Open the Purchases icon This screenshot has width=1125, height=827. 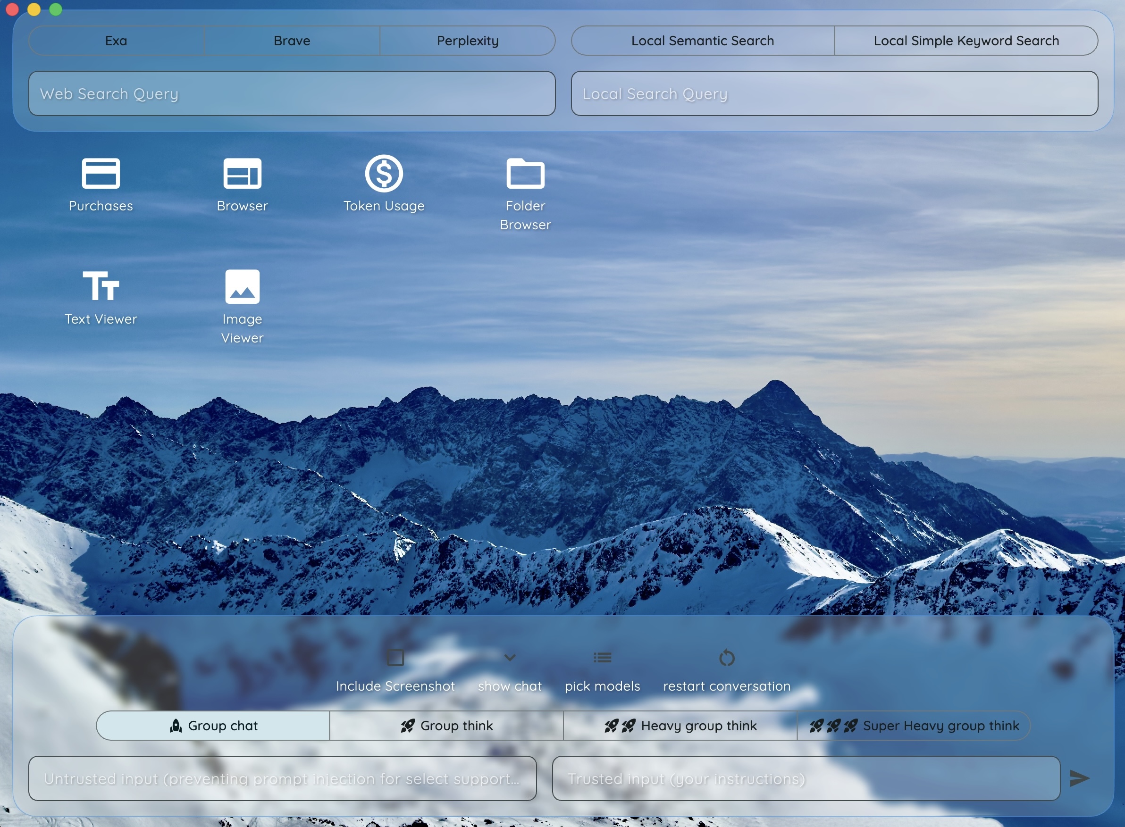[101, 174]
